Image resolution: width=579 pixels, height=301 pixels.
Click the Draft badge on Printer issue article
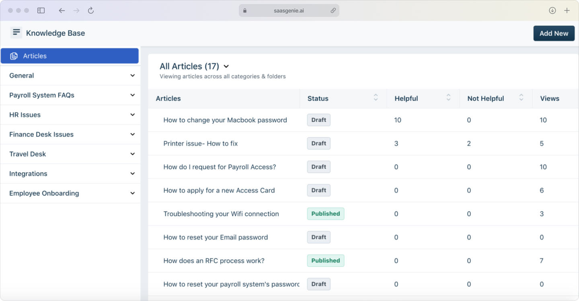318,143
